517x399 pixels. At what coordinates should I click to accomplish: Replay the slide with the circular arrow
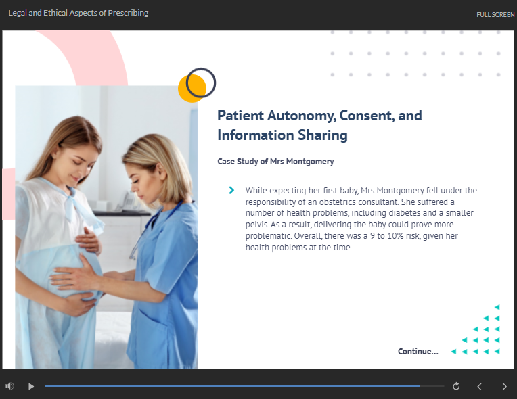pos(456,386)
